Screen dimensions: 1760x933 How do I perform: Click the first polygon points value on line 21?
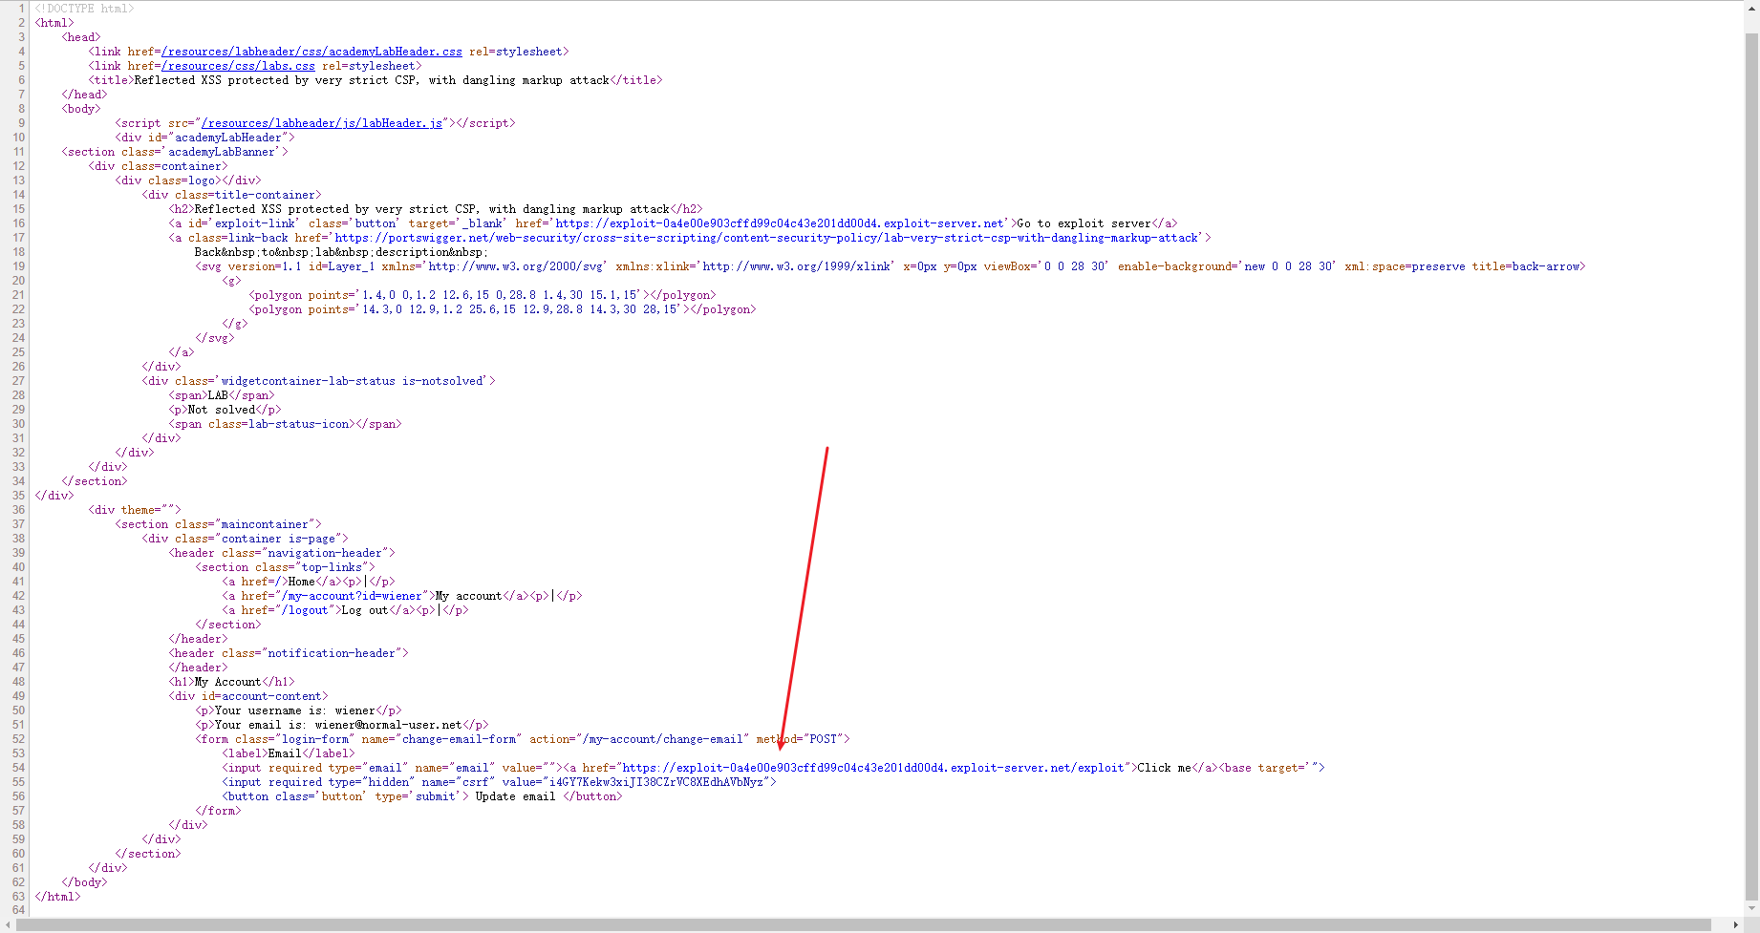(501, 295)
